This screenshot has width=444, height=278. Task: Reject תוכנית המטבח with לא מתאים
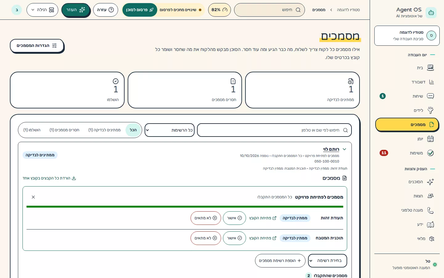click(206, 238)
